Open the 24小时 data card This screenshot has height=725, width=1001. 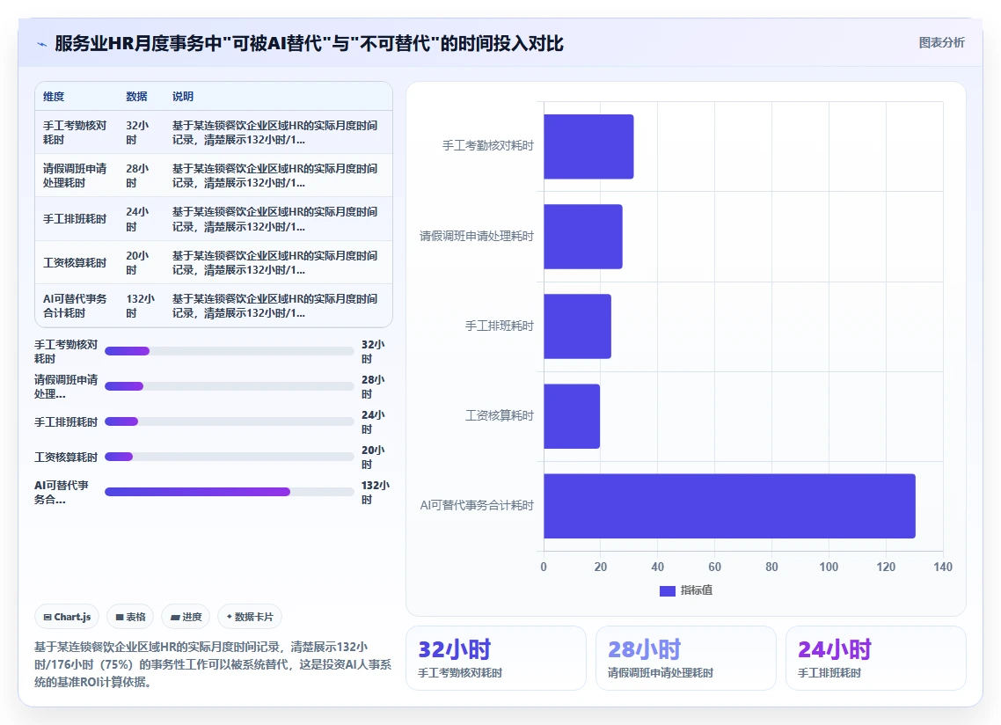click(876, 658)
